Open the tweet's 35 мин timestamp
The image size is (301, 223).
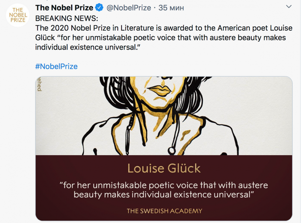coord(171,8)
